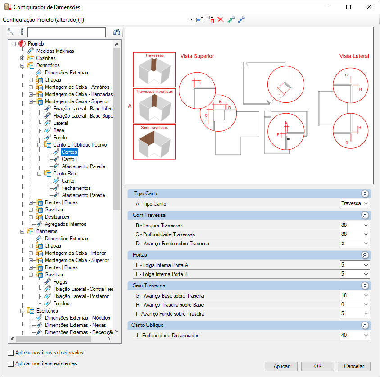Image resolution: width=380 pixels, height=377 pixels.
Task: Enable Aplicar nos itens selecionados checkbox
Action: pos(10,353)
